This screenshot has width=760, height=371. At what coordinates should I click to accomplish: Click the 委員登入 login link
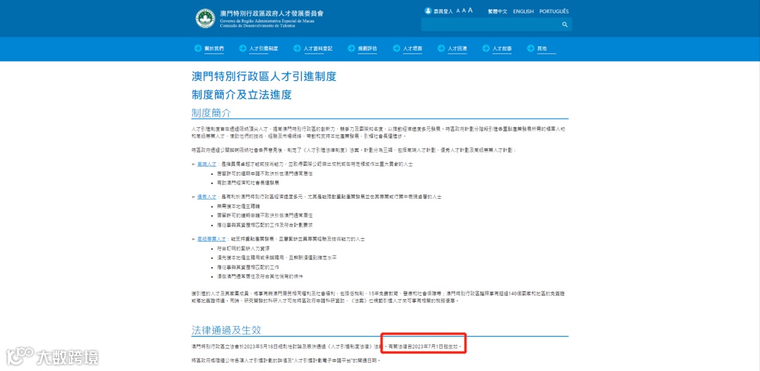(443, 11)
